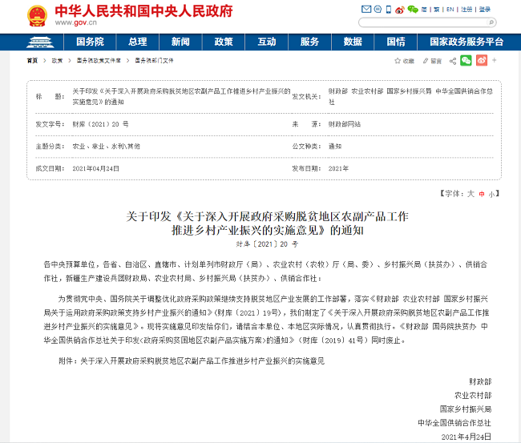Open the 国务院 navigation menu
Image resolution: width=521 pixels, height=443 pixels.
click(90, 42)
